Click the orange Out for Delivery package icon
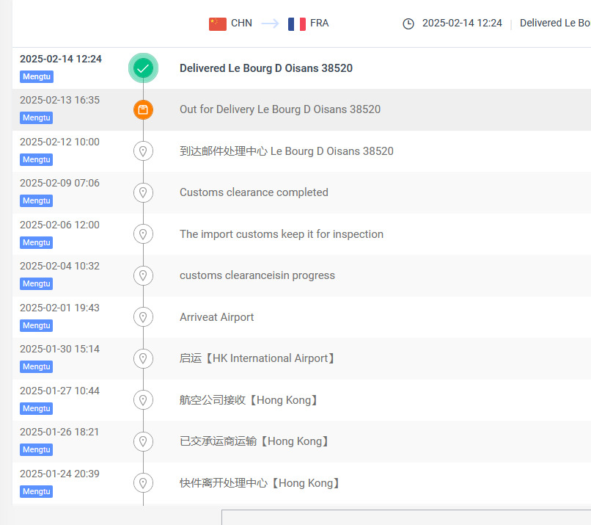The width and height of the screenshot is (591, 525). click(143, 109)
